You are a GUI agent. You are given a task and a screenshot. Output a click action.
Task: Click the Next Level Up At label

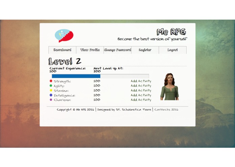(108, 68)
